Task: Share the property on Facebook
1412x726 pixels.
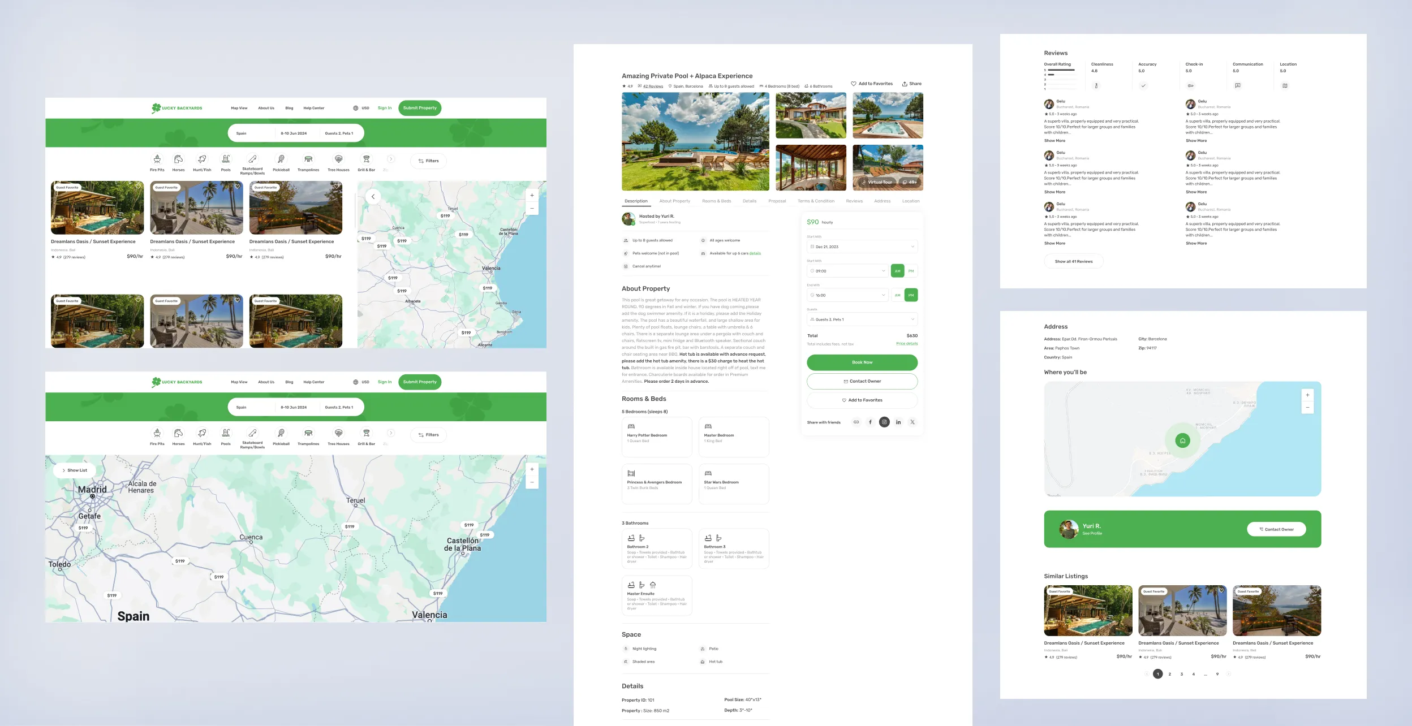Action: 871,422
